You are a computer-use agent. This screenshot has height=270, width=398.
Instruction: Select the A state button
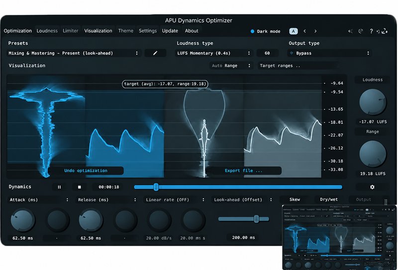pos(294,31)
